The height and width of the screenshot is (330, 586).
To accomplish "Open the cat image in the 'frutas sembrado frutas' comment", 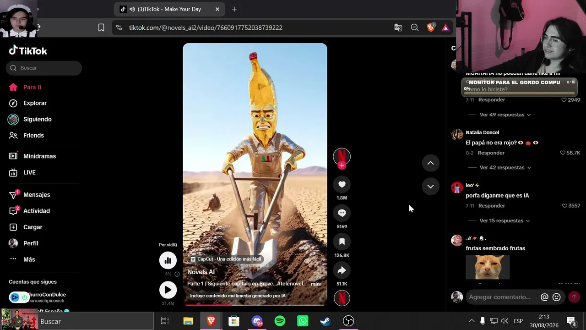I will (x=488, y=267).
